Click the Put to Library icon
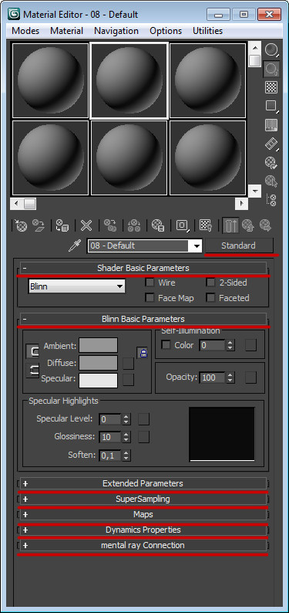The height and width of the screenshot is (613, 289). pos(158,225)
